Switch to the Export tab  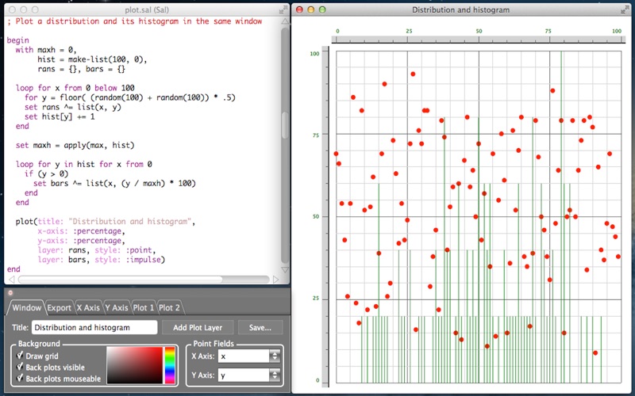(59, 307)
